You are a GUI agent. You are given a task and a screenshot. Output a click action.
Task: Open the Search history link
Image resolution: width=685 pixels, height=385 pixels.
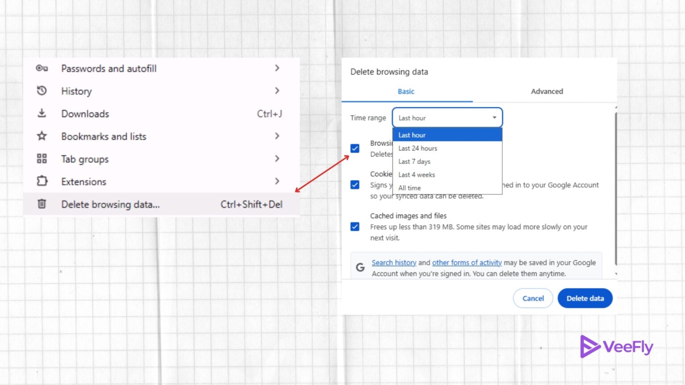[394, 262]
